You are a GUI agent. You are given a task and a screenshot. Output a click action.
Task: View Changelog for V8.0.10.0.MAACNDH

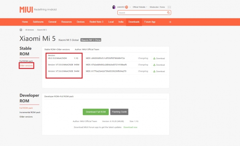(143, 58)
